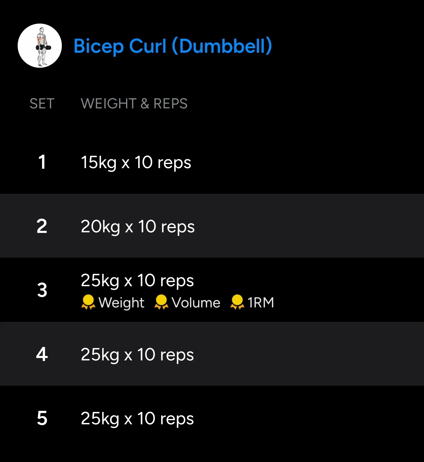Select set 4's 25kg x 10 reps text
This screenshot has width=424, height=462.
pos(137,355)
